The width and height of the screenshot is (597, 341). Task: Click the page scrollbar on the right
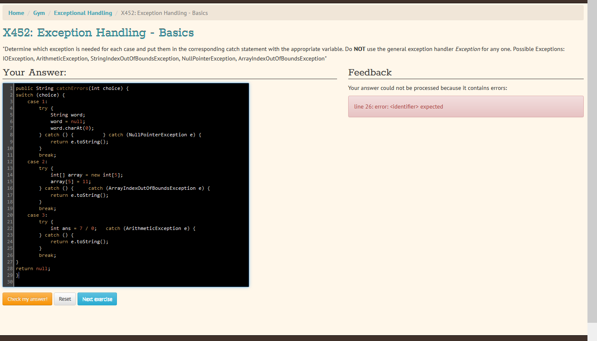(592, 166)
